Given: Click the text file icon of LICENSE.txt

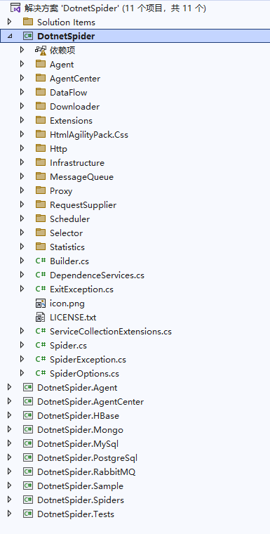Looking at the screenshot, I should (41, 318).
